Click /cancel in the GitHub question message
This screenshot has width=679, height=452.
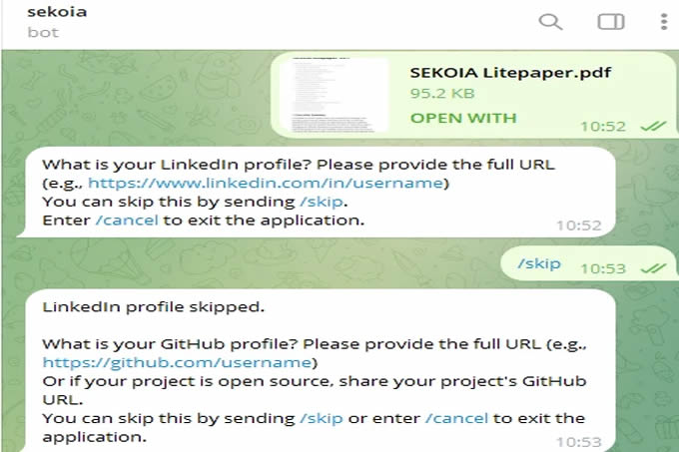(457, 418)
